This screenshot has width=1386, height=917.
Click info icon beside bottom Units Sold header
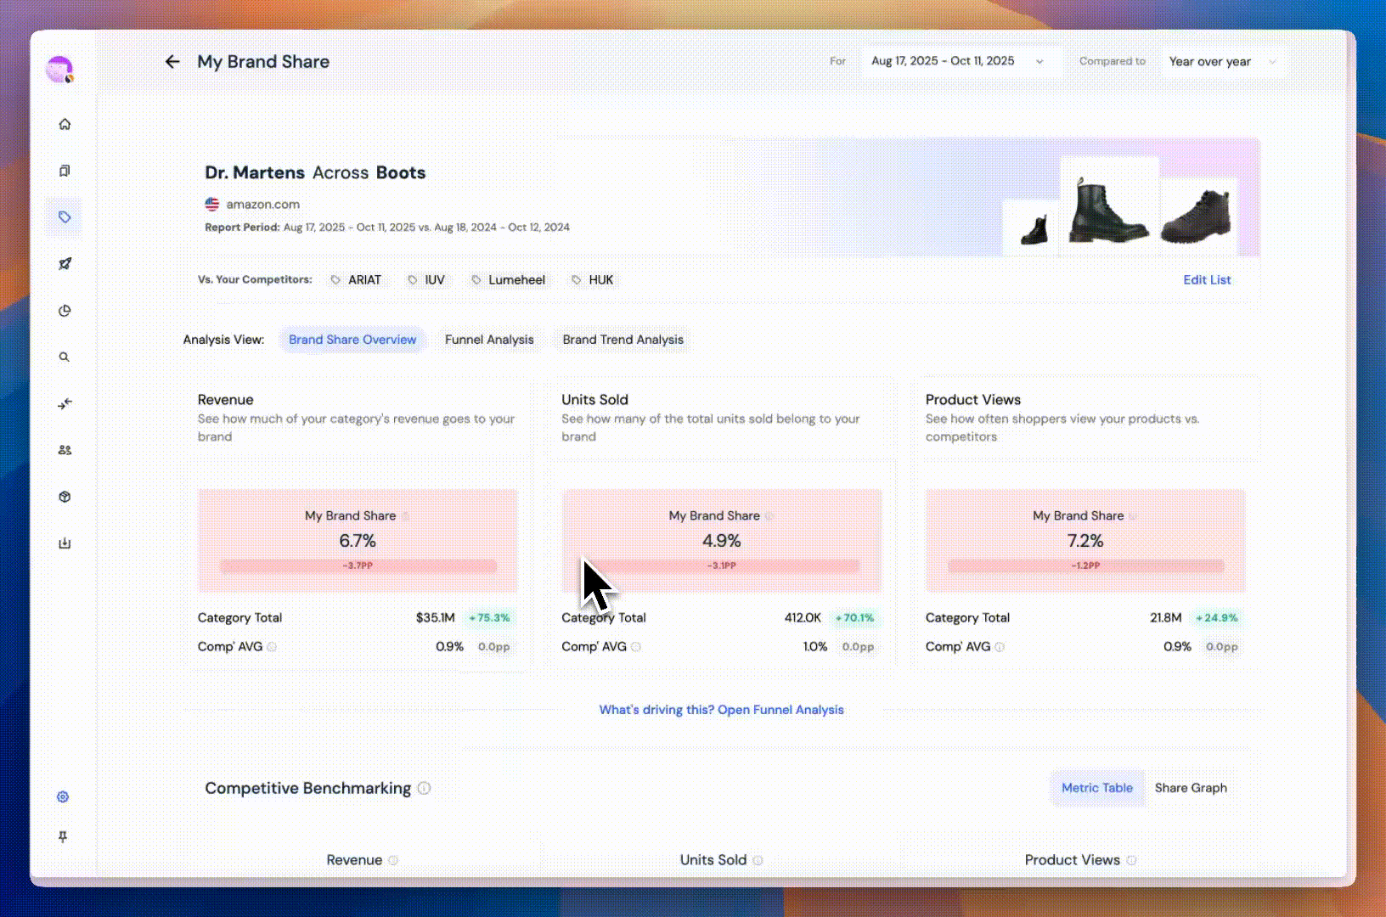(758, 860)
